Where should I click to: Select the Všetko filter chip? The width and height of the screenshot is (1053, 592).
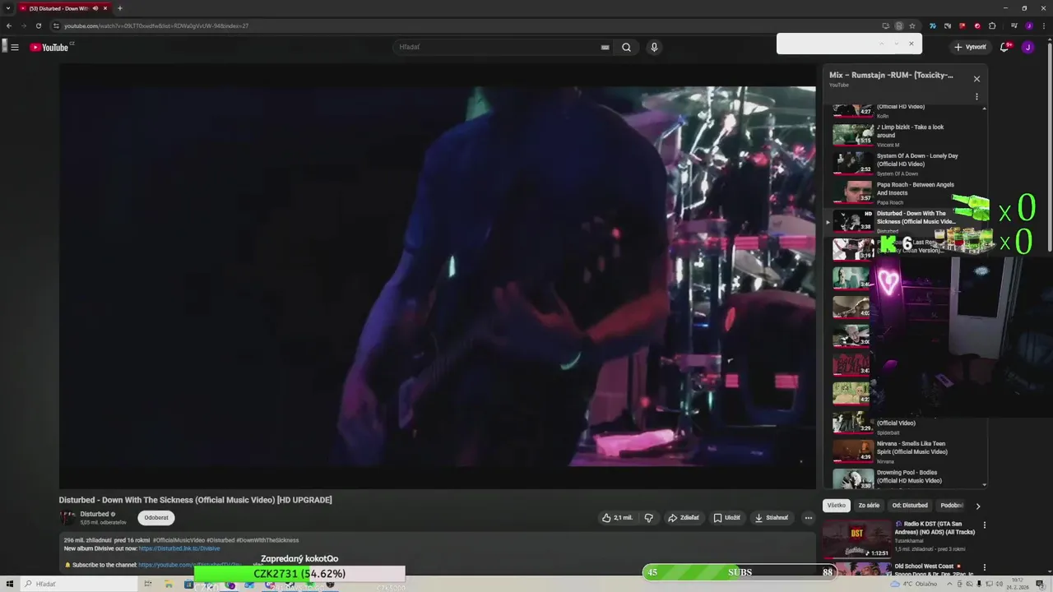tap(836, 506)
